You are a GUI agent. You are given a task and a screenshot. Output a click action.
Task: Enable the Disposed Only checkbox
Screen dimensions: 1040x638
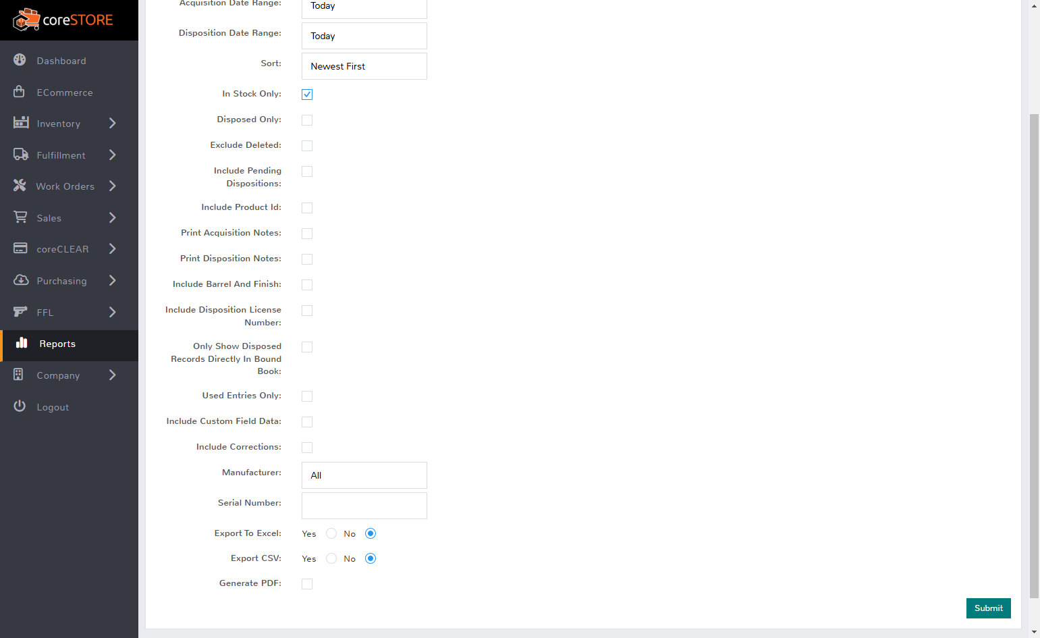point(307,120)
